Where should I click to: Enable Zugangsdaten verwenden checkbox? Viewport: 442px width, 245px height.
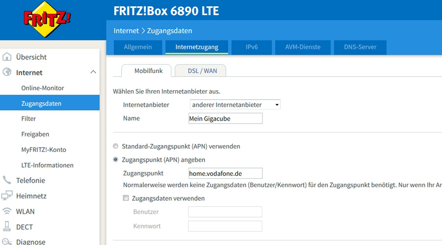126,198
